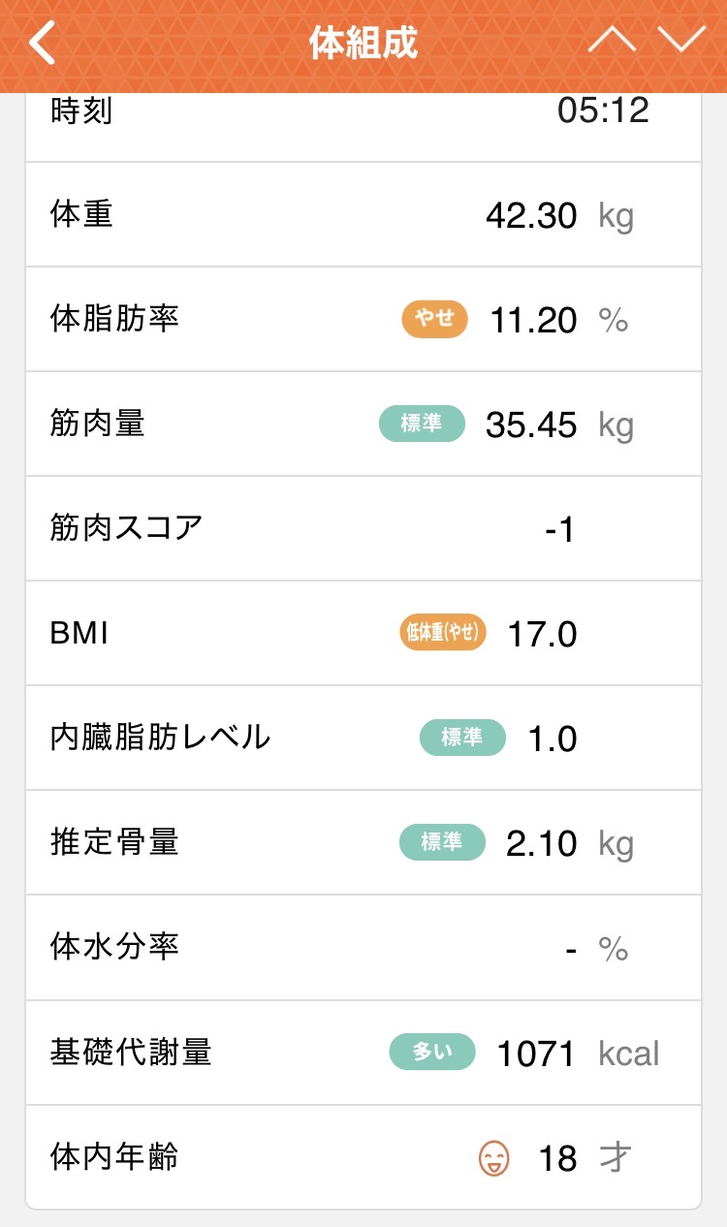727x1227 pixels.
Task: Tap the 多い badge for basal metabolism
Action: pyautogui.click(x=432, y=1052)
